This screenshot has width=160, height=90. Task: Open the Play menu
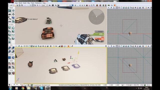(28, 3)
